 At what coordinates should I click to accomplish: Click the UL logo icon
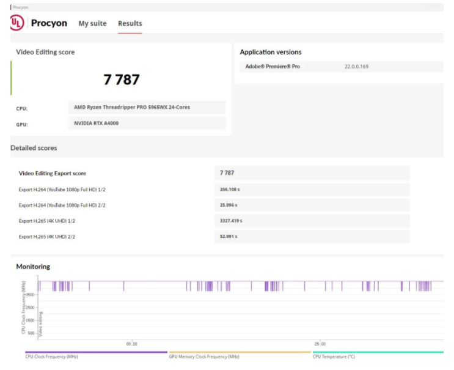tap(17, 23)
